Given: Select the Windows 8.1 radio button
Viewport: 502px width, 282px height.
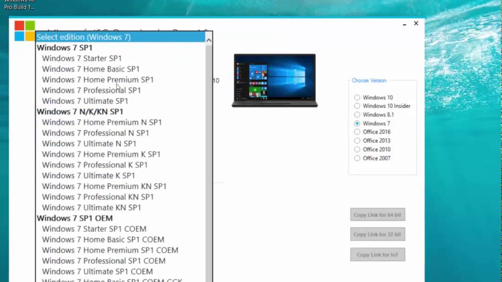Looking at the screenshot, I should point(357,115).
